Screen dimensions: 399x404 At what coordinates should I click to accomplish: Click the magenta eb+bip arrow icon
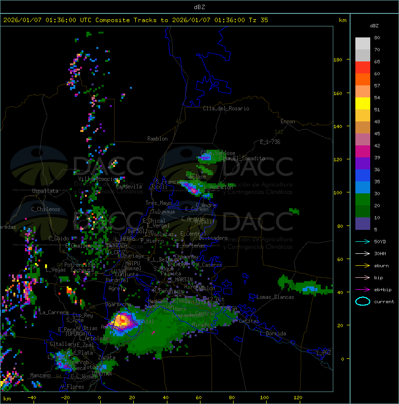[363, 290]
